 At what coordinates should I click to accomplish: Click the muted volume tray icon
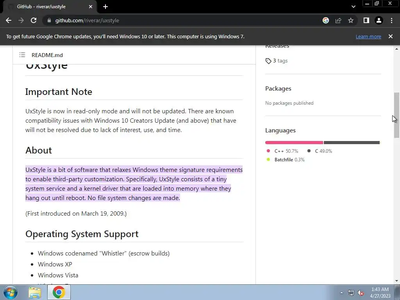361,293
